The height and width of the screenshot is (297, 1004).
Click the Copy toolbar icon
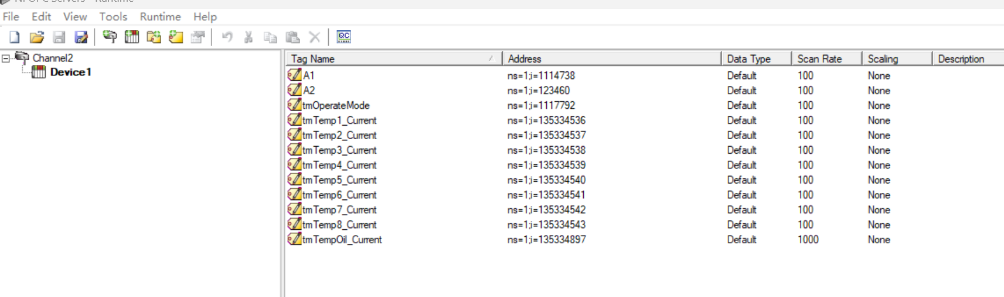pyautogui.click(x=270, y=37)
